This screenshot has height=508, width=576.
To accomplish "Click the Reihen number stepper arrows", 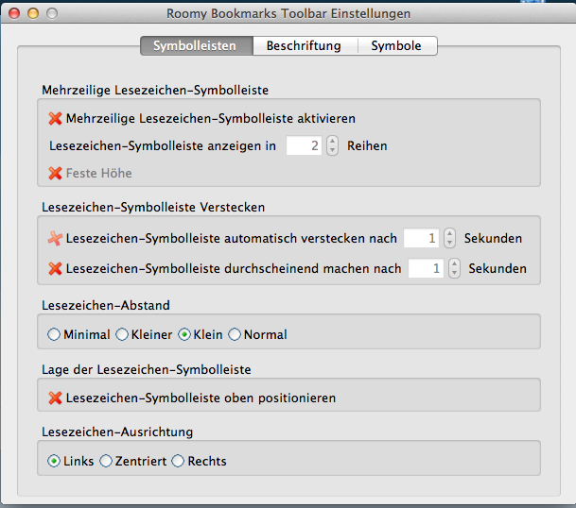I will click(332, 145).
